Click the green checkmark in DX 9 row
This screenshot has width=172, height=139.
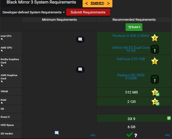point(169,118)
